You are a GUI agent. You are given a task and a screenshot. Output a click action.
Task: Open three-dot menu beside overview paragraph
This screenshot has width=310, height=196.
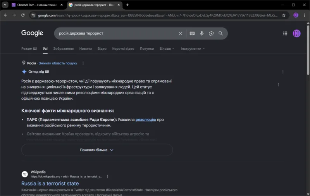point(278,85)
